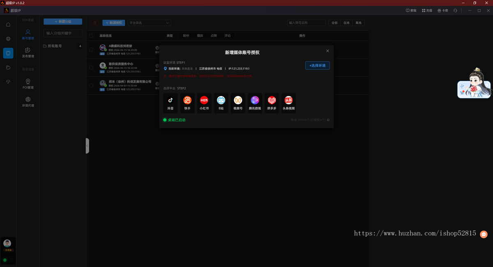This screenshot has height=267, width=493.
Task: Select the 快手 platform icon
Action: pyautogui.click(x=187, y=103)
